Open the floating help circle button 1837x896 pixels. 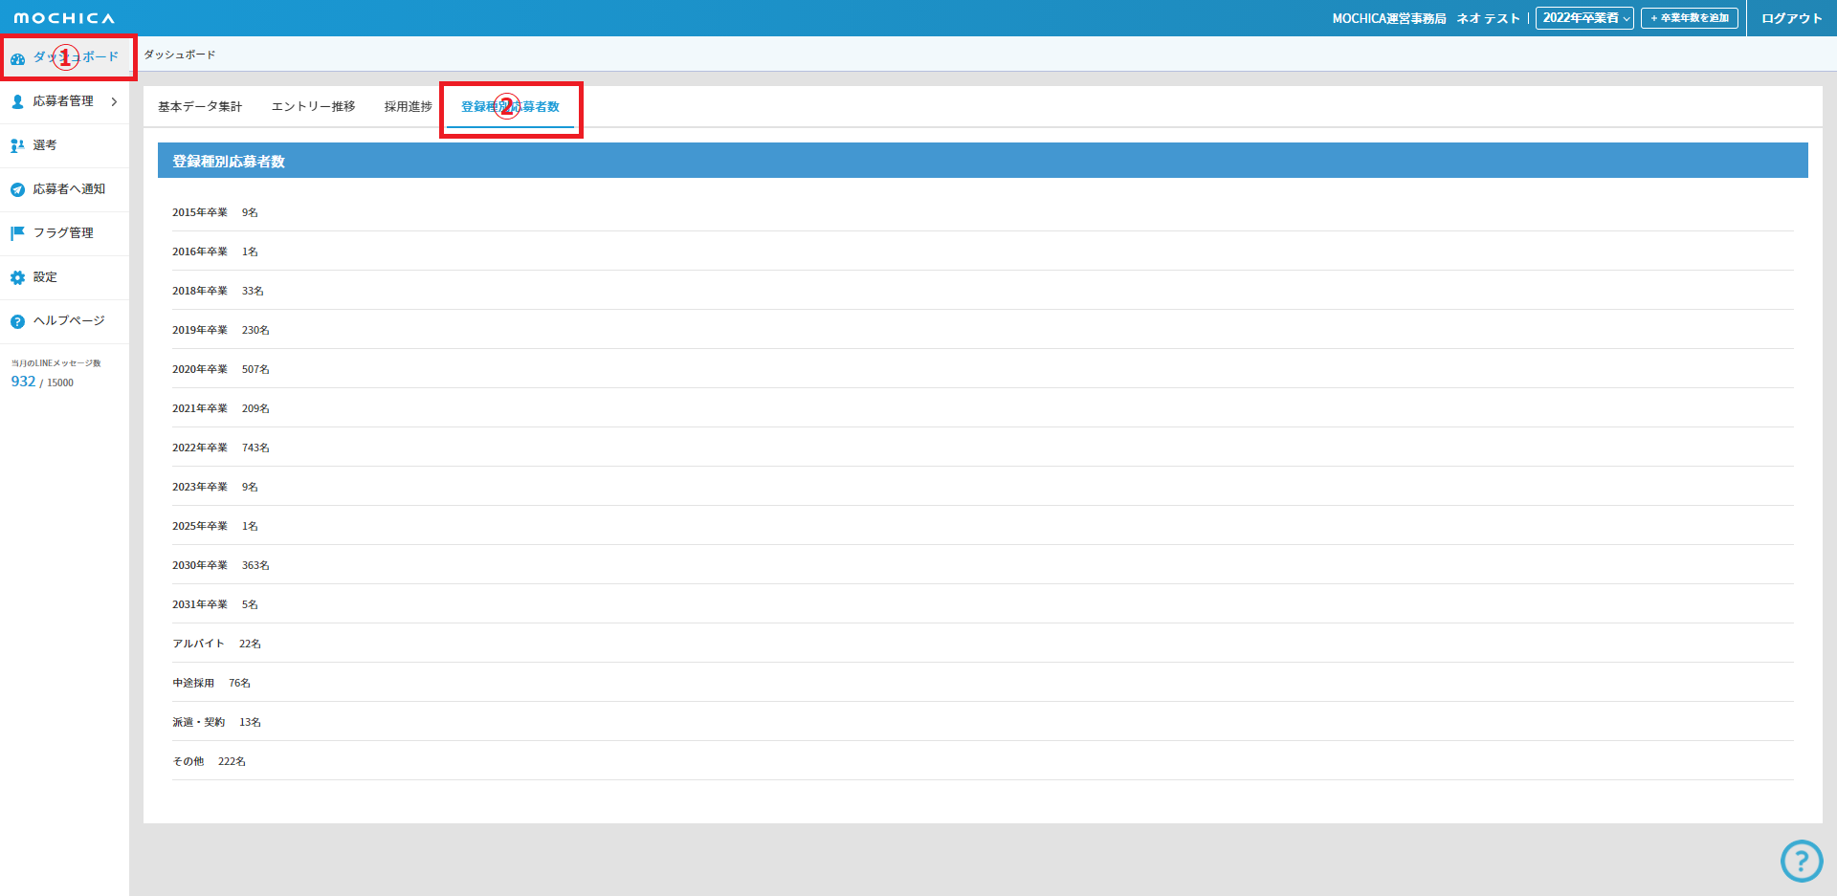(x=1801, y=861)
